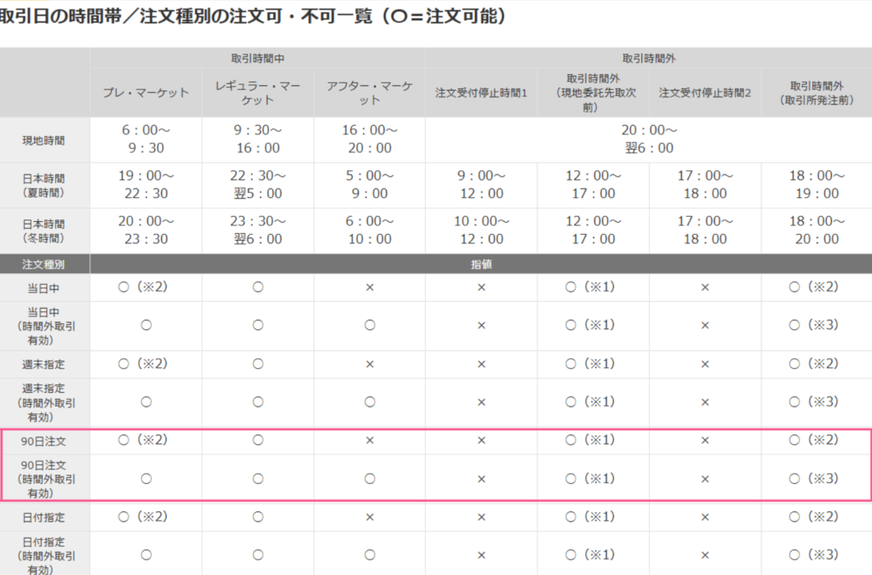This screenshot has width=872, height=575.
Task: Click the アフター・マーケット column header
Action: pos(370,92)
